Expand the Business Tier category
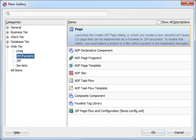Image resolution: width=196 pixels, height=140 pixels. click(8, 32)
